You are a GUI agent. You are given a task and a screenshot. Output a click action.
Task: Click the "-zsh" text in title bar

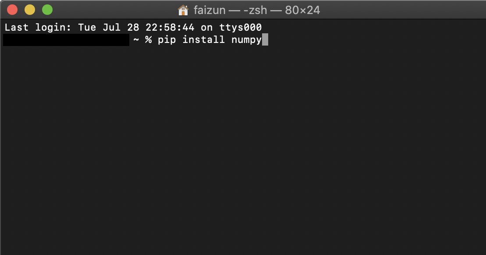click(255, 10)
